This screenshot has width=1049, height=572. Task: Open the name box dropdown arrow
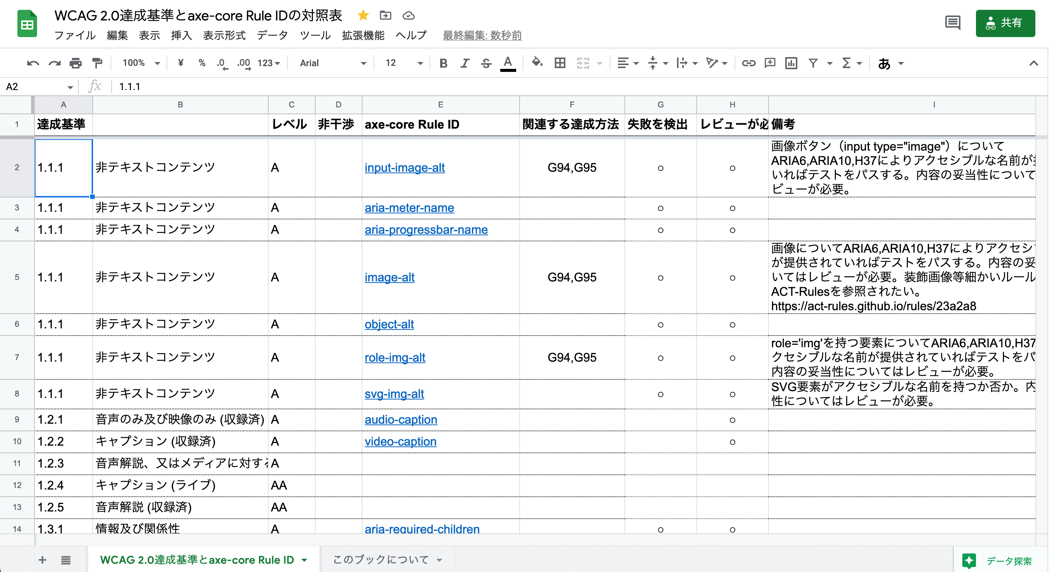pos(70,87)
